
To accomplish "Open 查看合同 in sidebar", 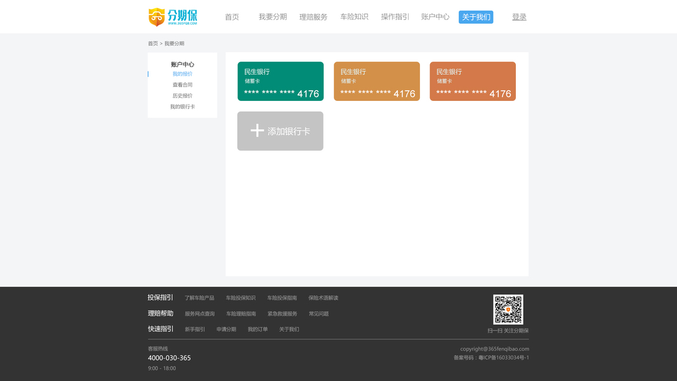I will (182, 84).
